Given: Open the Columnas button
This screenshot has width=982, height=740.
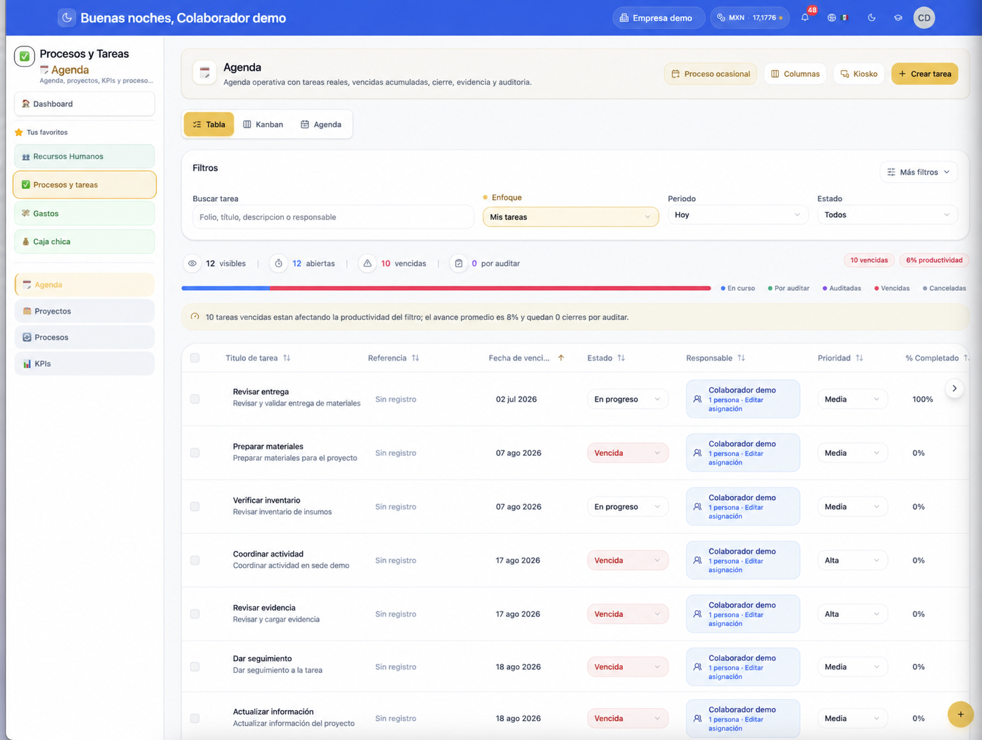Looking at the screenshot, I should pyautogui.click(x=795, y=73).
